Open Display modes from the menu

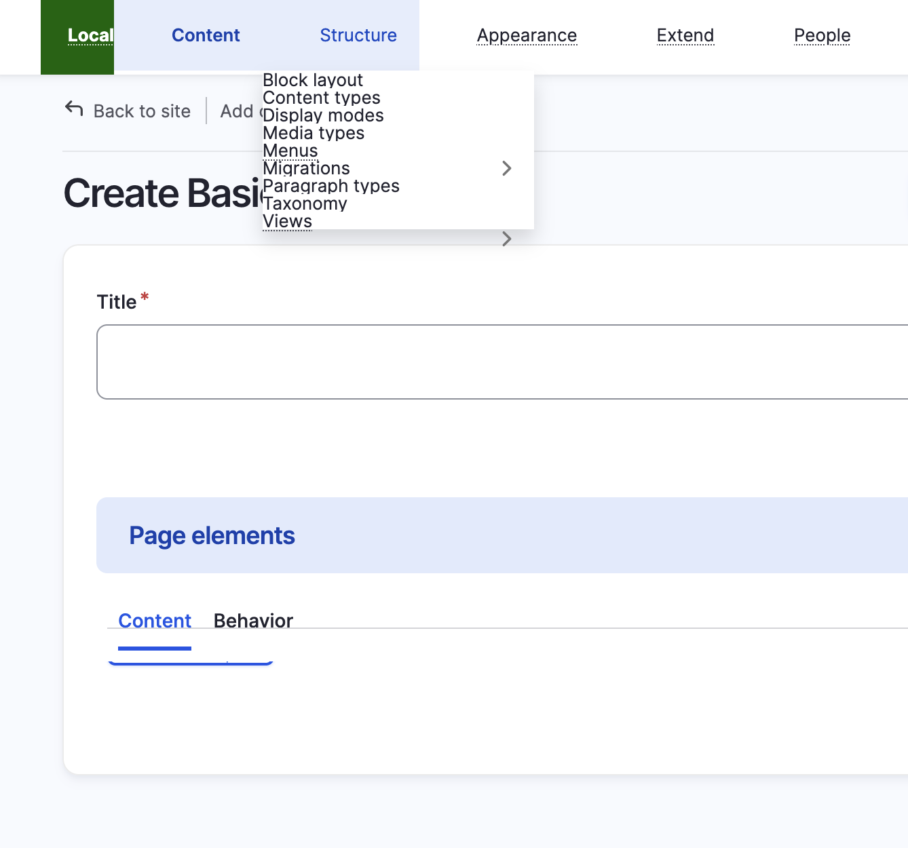pos(324,115)
